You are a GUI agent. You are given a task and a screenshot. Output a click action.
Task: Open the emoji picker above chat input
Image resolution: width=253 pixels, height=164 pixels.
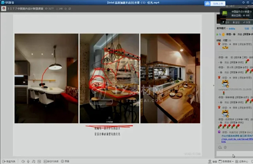click(220, 147)
